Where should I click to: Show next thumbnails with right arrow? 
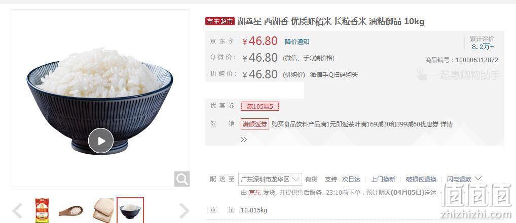click(x=185, y=210)
